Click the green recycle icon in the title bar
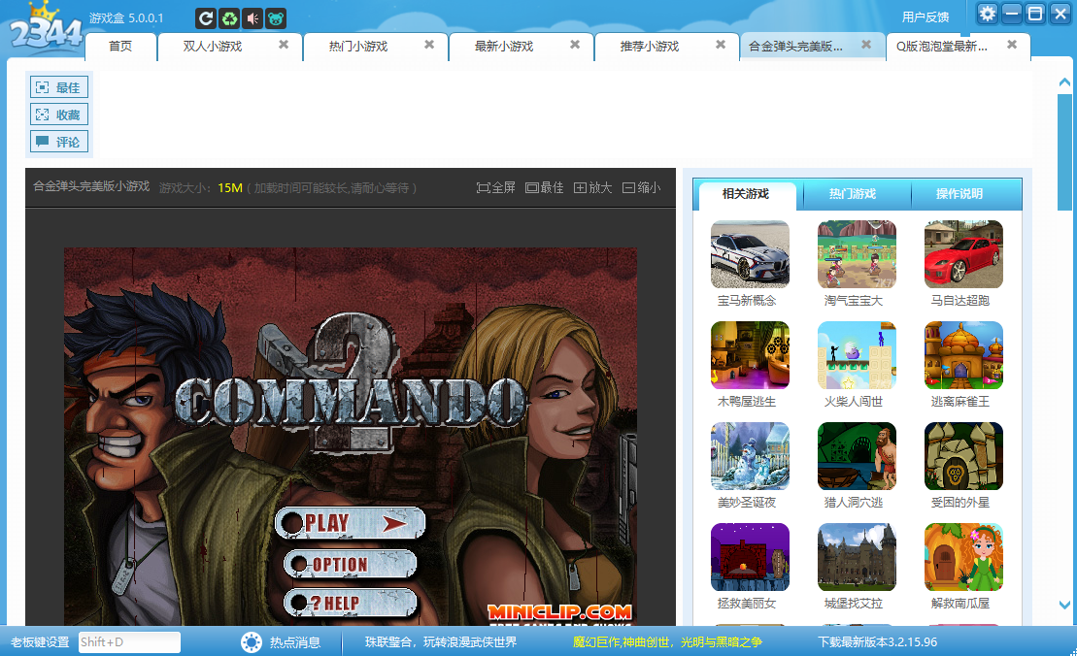The height and width of the screenshot is (656, 1077). point(229,18)
